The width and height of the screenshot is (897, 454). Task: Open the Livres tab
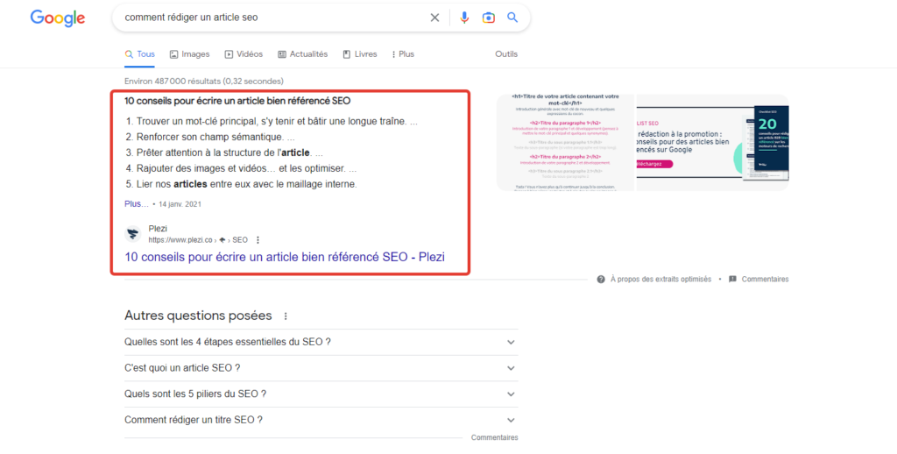tap(360, 54)
